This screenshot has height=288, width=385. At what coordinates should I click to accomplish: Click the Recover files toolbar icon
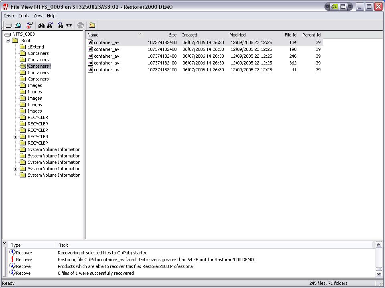(30, 25)
